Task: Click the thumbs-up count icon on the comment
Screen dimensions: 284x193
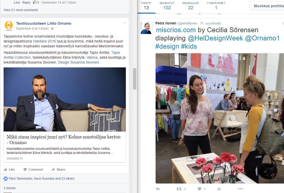Action: click(x=35, y=2)
